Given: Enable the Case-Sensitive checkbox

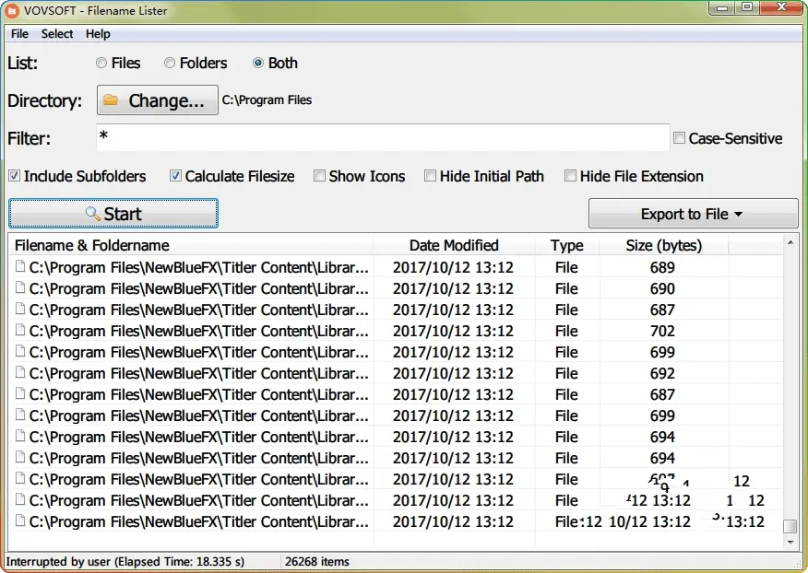Looking at the screenshot, I should tap(679, 138).
